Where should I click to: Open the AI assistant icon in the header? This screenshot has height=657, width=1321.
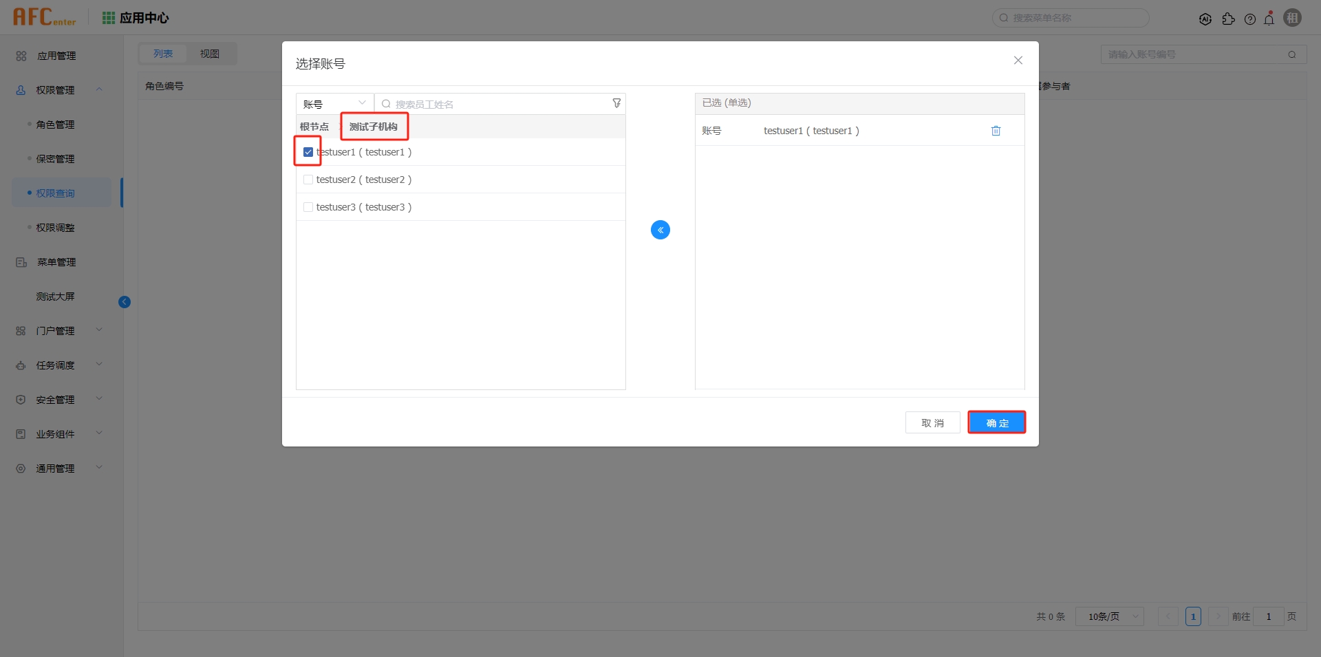point(1206,18)
